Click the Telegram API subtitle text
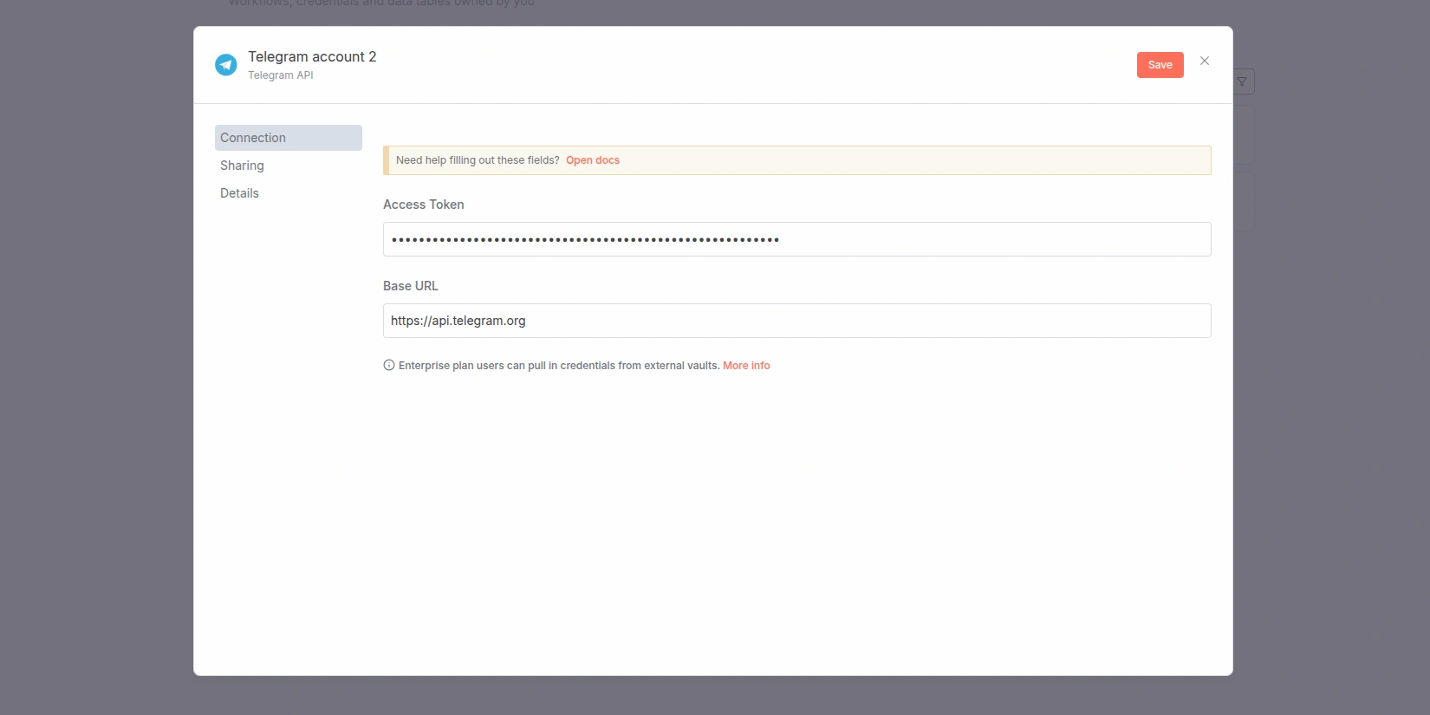 click(280, 75)
